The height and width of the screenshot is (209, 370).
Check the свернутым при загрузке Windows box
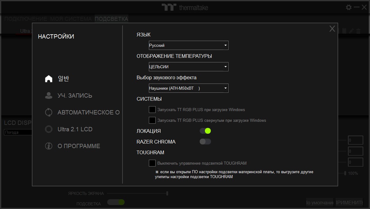pyautogui.click(x=152, y=120)
